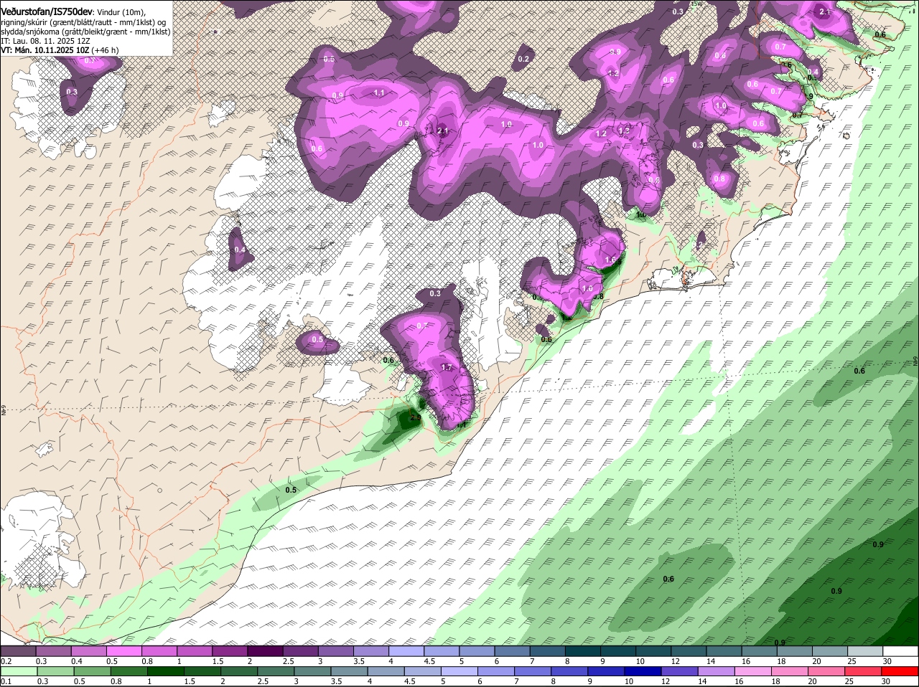Image resolution: width=919 pixels, height=687 pixels.
Task: Pick the rain scale 0.3 light green swatch
Action: click(55, 671)
